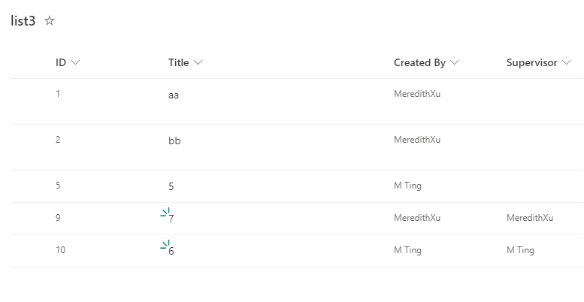Open the Created By column dropdown chevron
This screenshot has width=584, height=302.
[455, 62]
